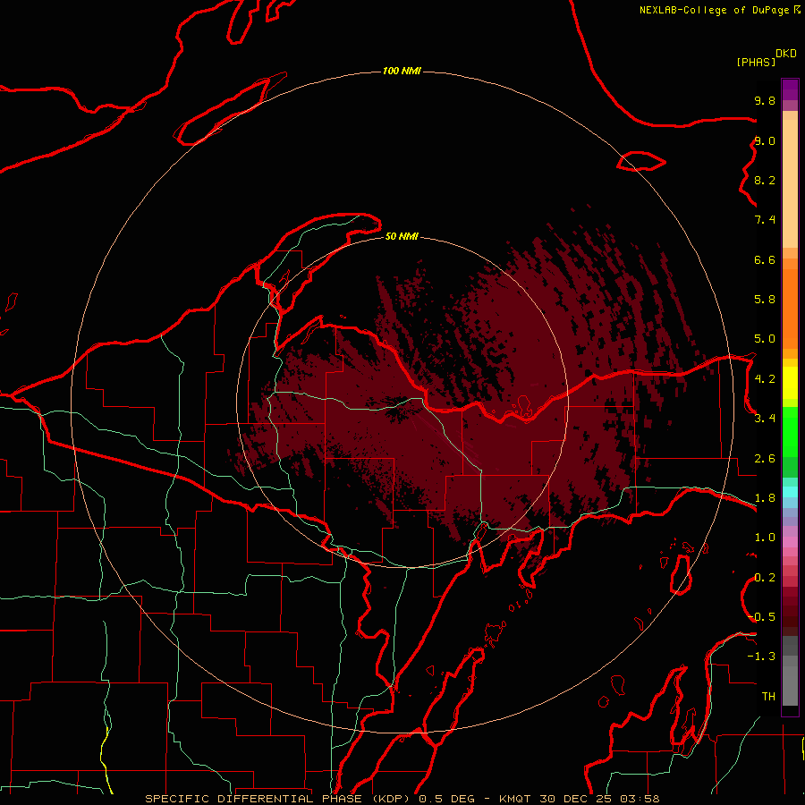Pick the orange band of the color scale
This screenshot has height=805, width=805.
(x=790, y=309)
